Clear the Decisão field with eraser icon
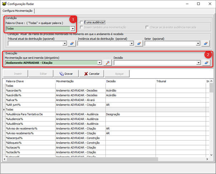This screenshot has height=174, width=216. pyautogui.click(x=206, y=63)
